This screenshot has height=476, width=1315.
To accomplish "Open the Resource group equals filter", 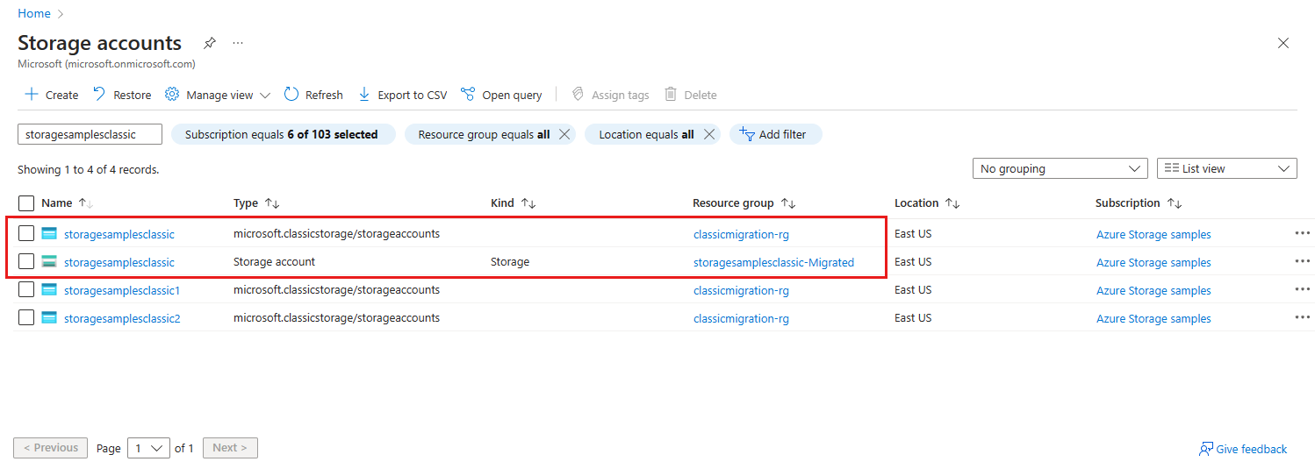I will click(484, 134).
